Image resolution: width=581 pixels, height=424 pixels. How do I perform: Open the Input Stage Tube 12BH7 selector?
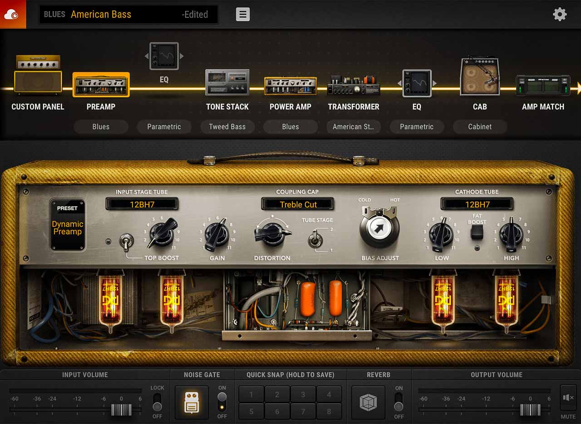click(142, 204)
